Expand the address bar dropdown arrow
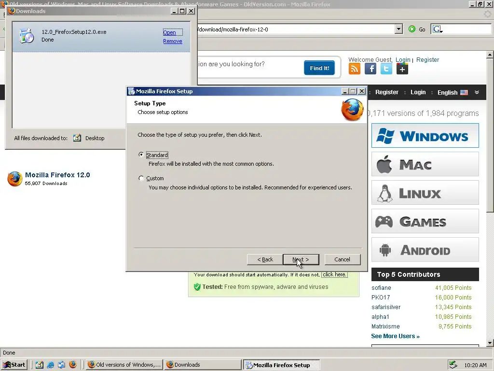494x371 pixels. coord(398,29)
